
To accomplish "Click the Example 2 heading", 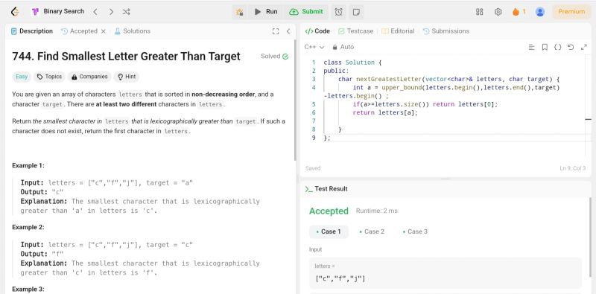I will point(28,227).
